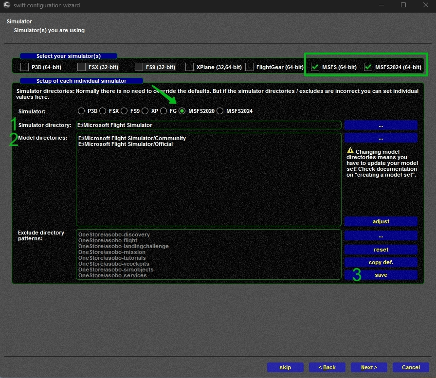Image resolution: width=436 pixels, height=378 pixels.
Task: Enable the FSX (32-bit) simulator checkbox
Action: (x=81, y=67)
